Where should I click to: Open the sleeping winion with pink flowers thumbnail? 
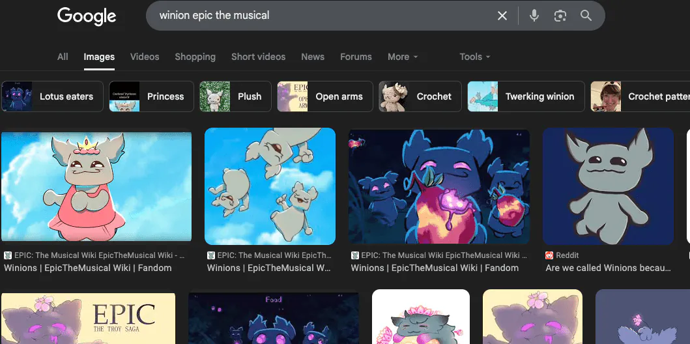click(x=421, y=317)
